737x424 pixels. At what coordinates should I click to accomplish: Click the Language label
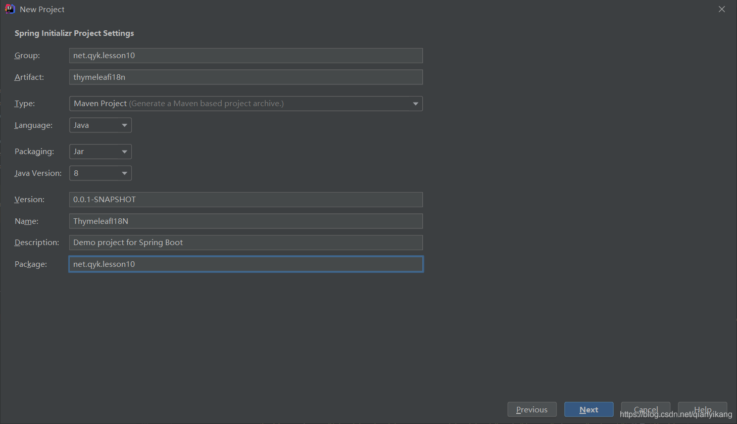[x=33, y=125]
